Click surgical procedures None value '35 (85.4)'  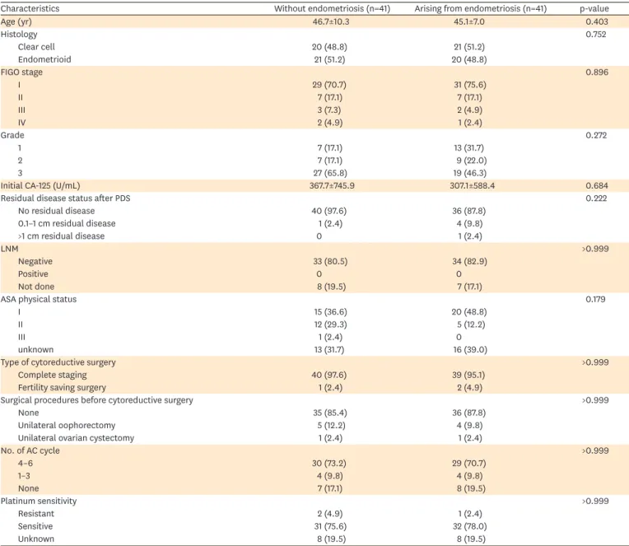coord(330,413)
